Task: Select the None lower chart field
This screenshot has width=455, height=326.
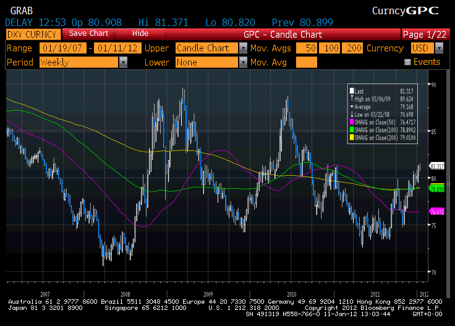Action: 207,62
